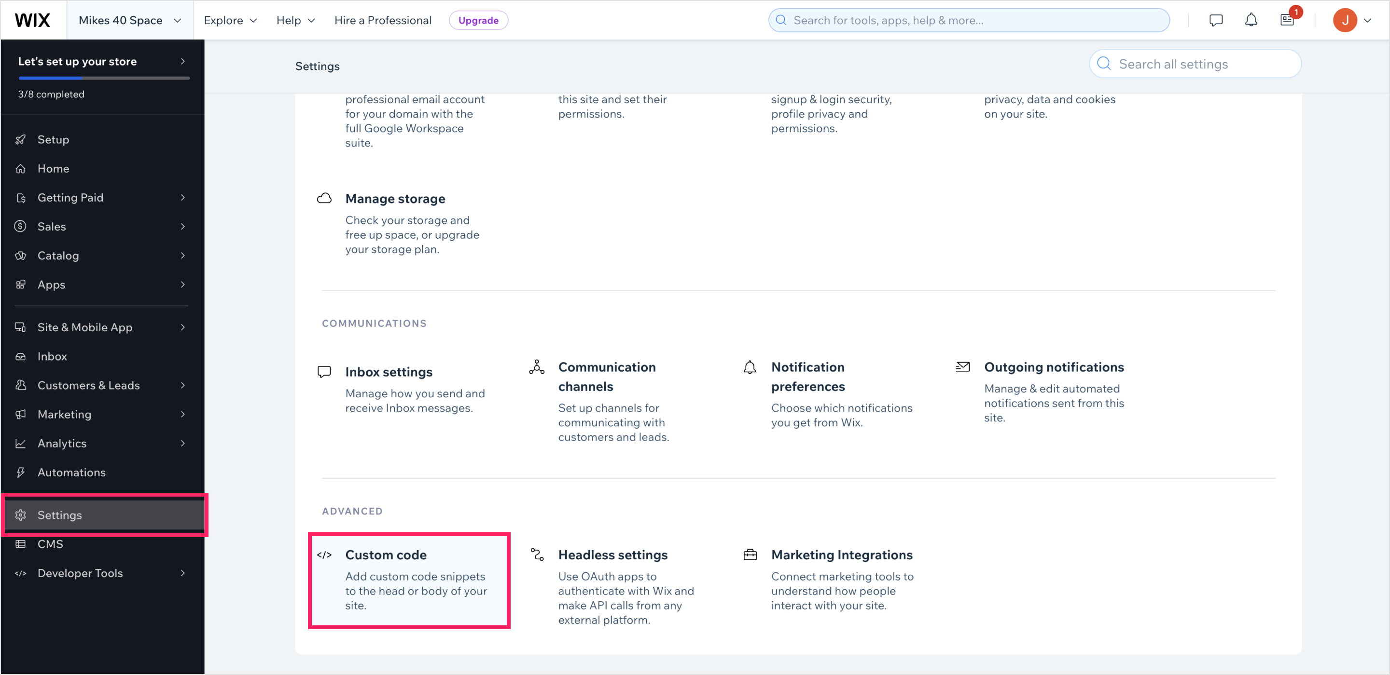1390x675 pixels.
Task: Open notifications via the bell icon
Action: tap(1251, 19)
